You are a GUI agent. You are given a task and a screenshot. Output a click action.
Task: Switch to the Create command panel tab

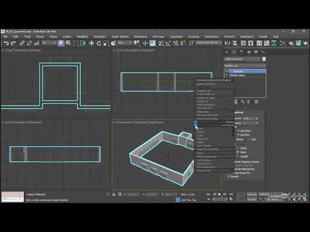point(227,52)
